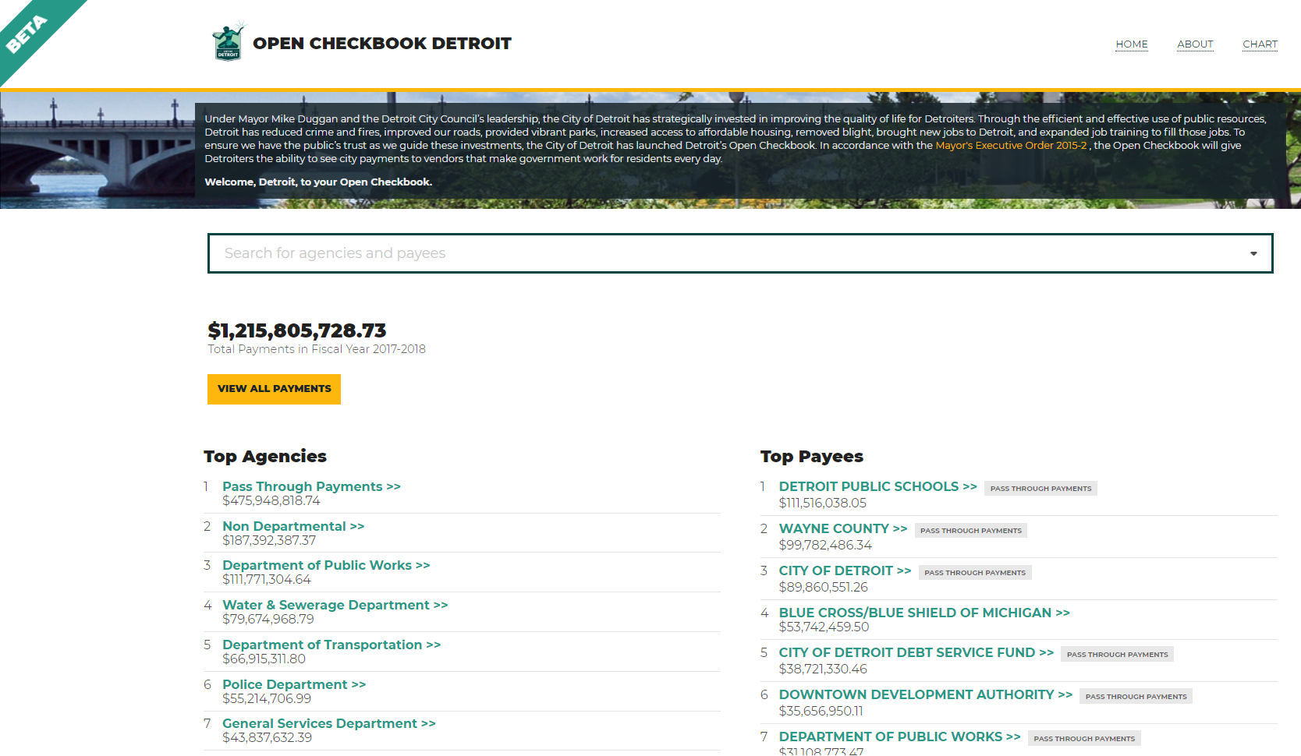Viewport: 1301px width, 756px height.
Task: Open General Services Department agency
Action: point(328,723)
